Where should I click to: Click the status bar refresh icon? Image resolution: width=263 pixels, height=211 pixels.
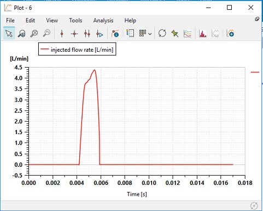(254, 206)
